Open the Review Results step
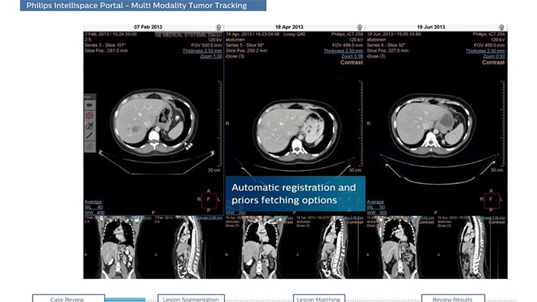The width and height of the screenshot is (537, 302). (x=453, y=299)
